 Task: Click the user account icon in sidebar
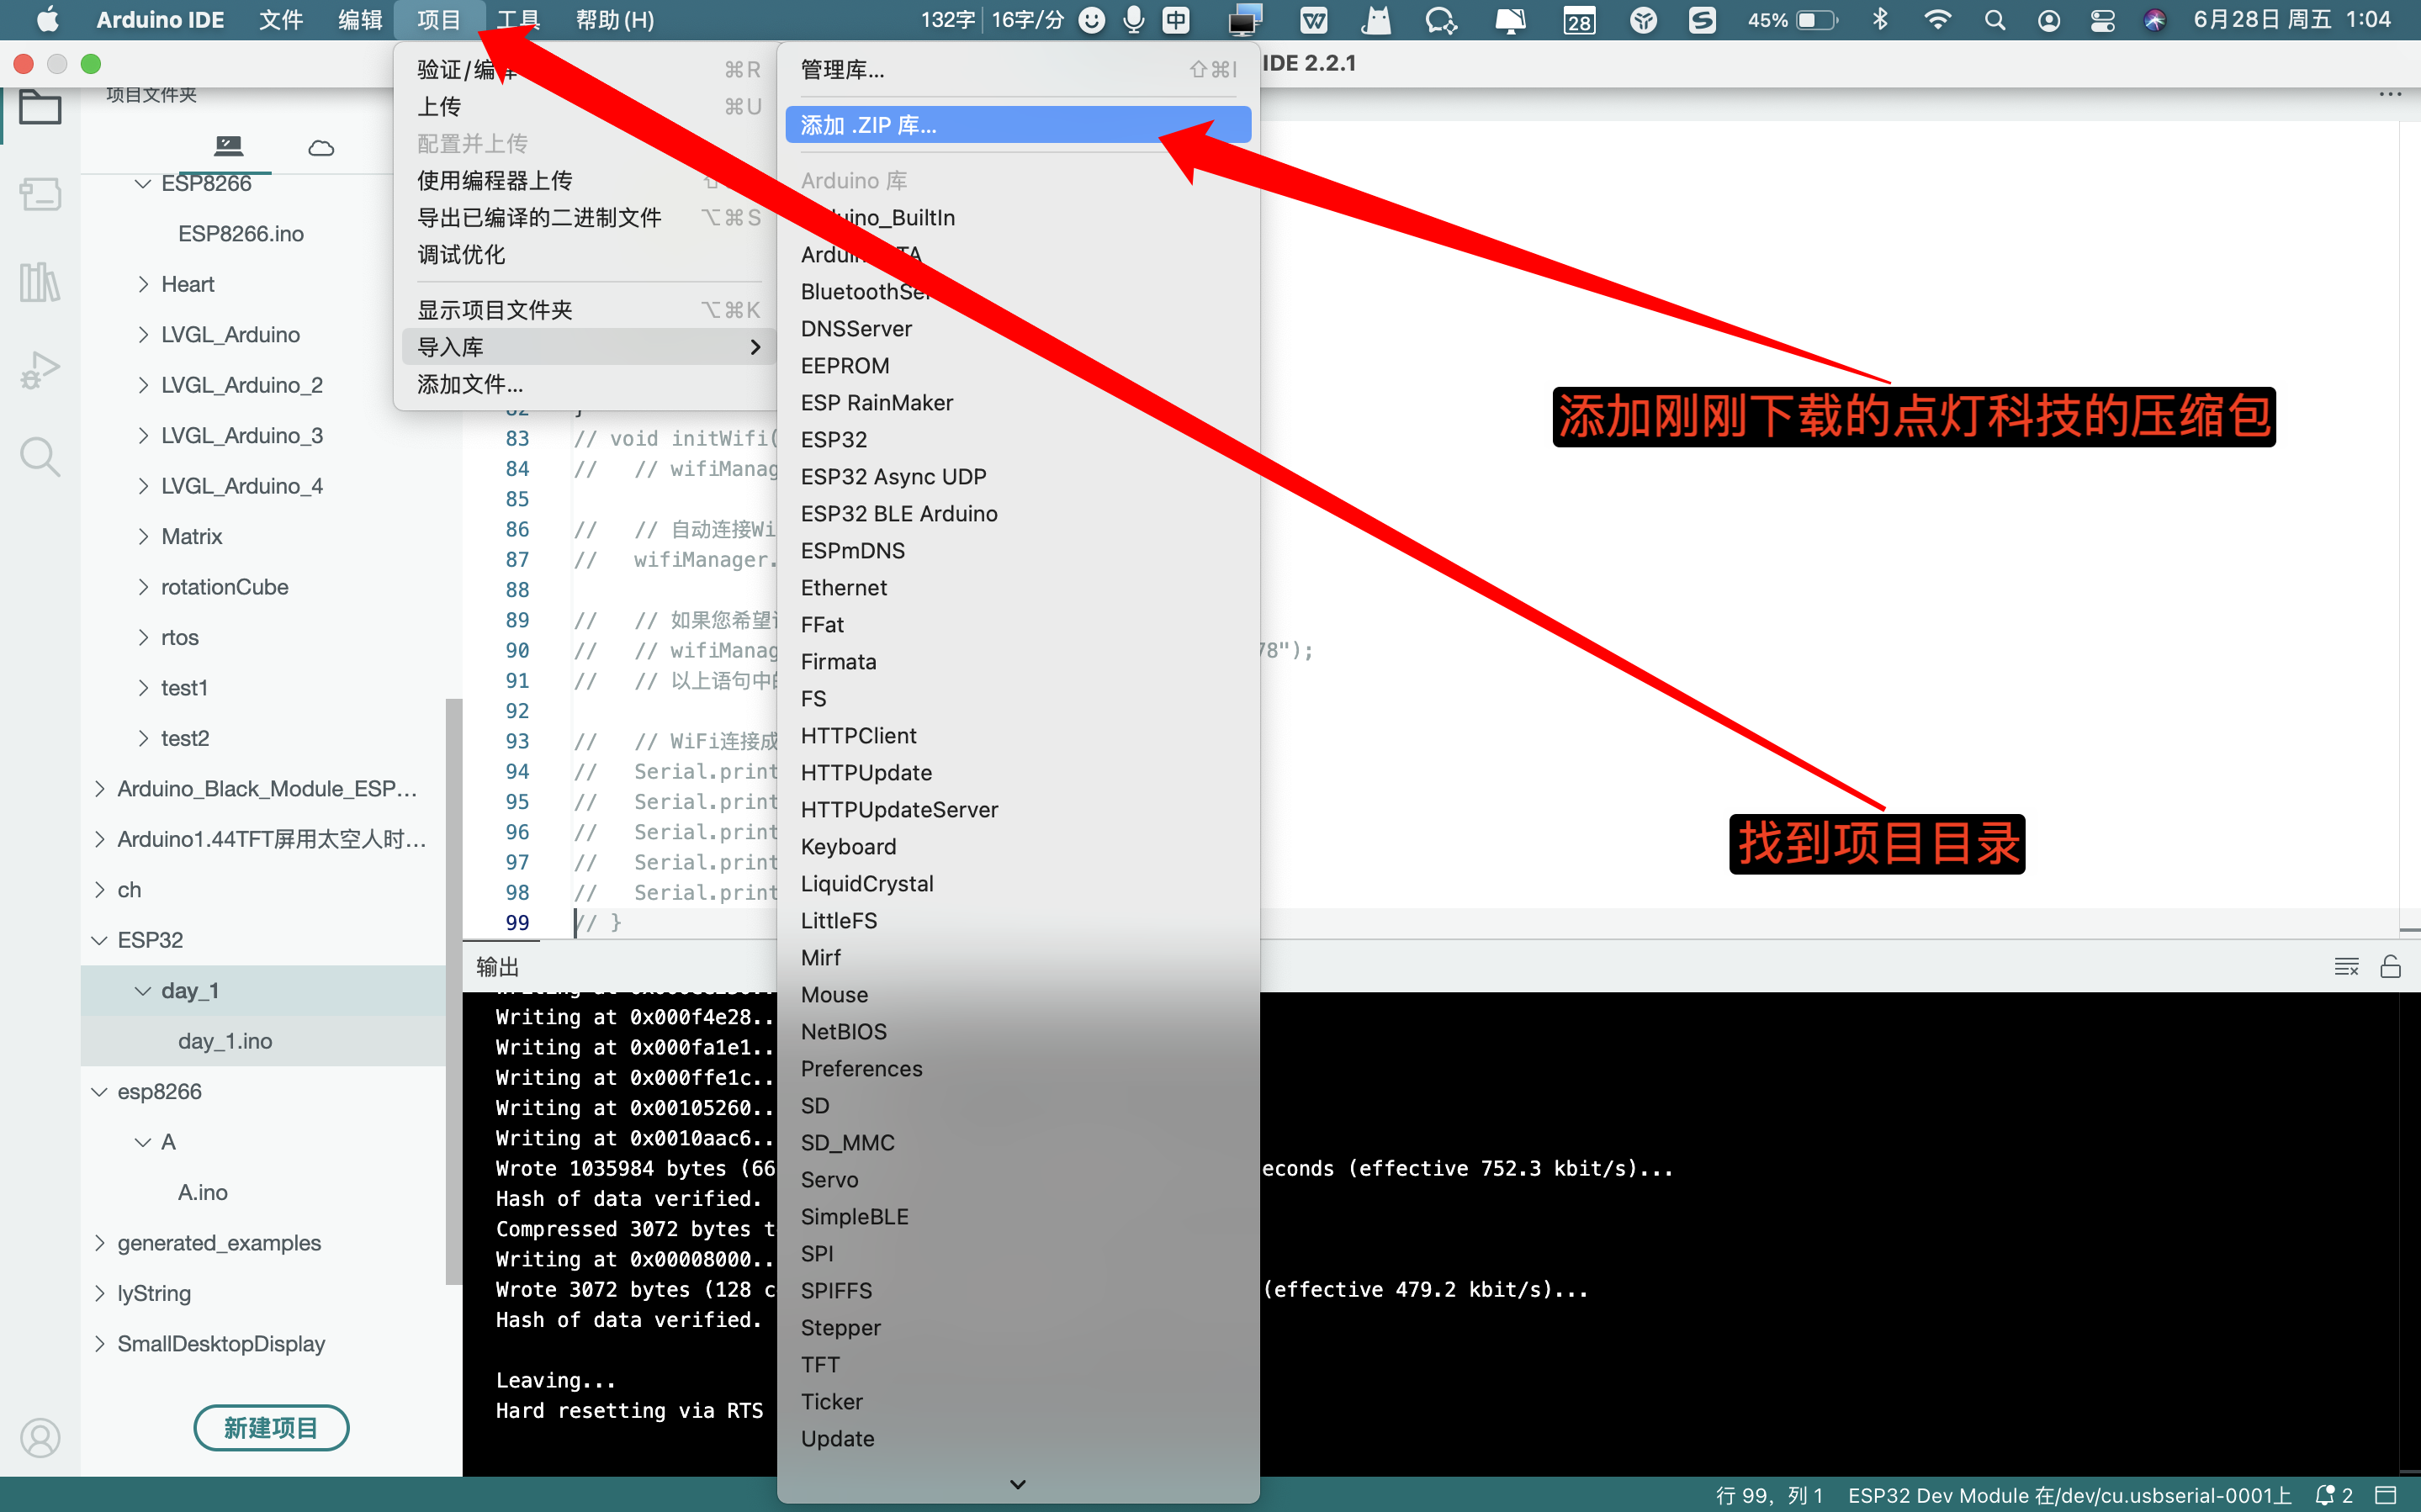coord(40,1437)
